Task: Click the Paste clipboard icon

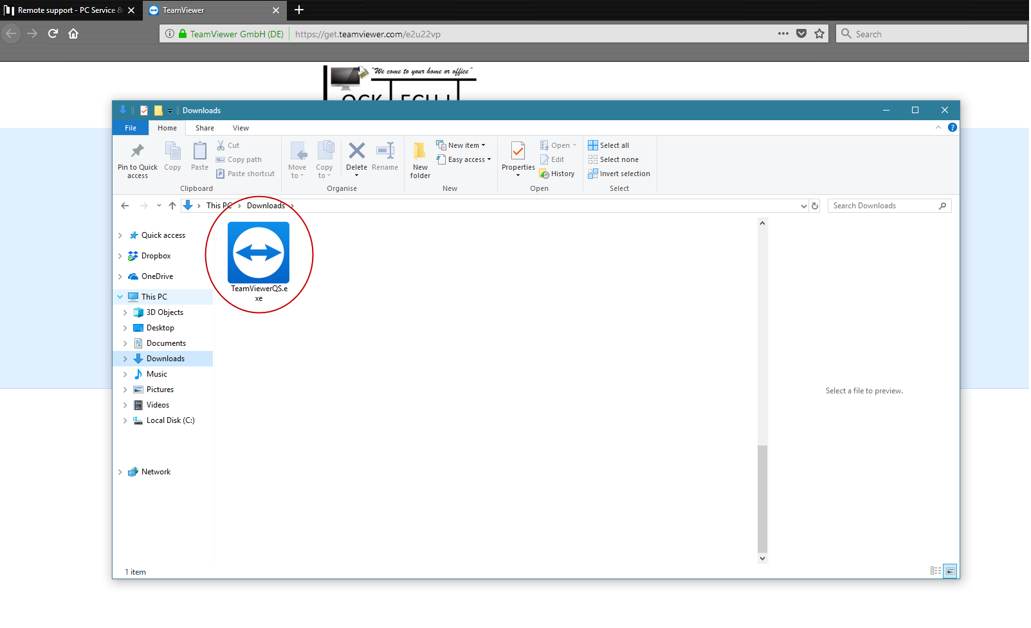Action: [x=200, y=151]
